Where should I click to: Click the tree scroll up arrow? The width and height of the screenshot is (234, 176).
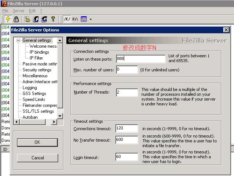coord(60,40)
